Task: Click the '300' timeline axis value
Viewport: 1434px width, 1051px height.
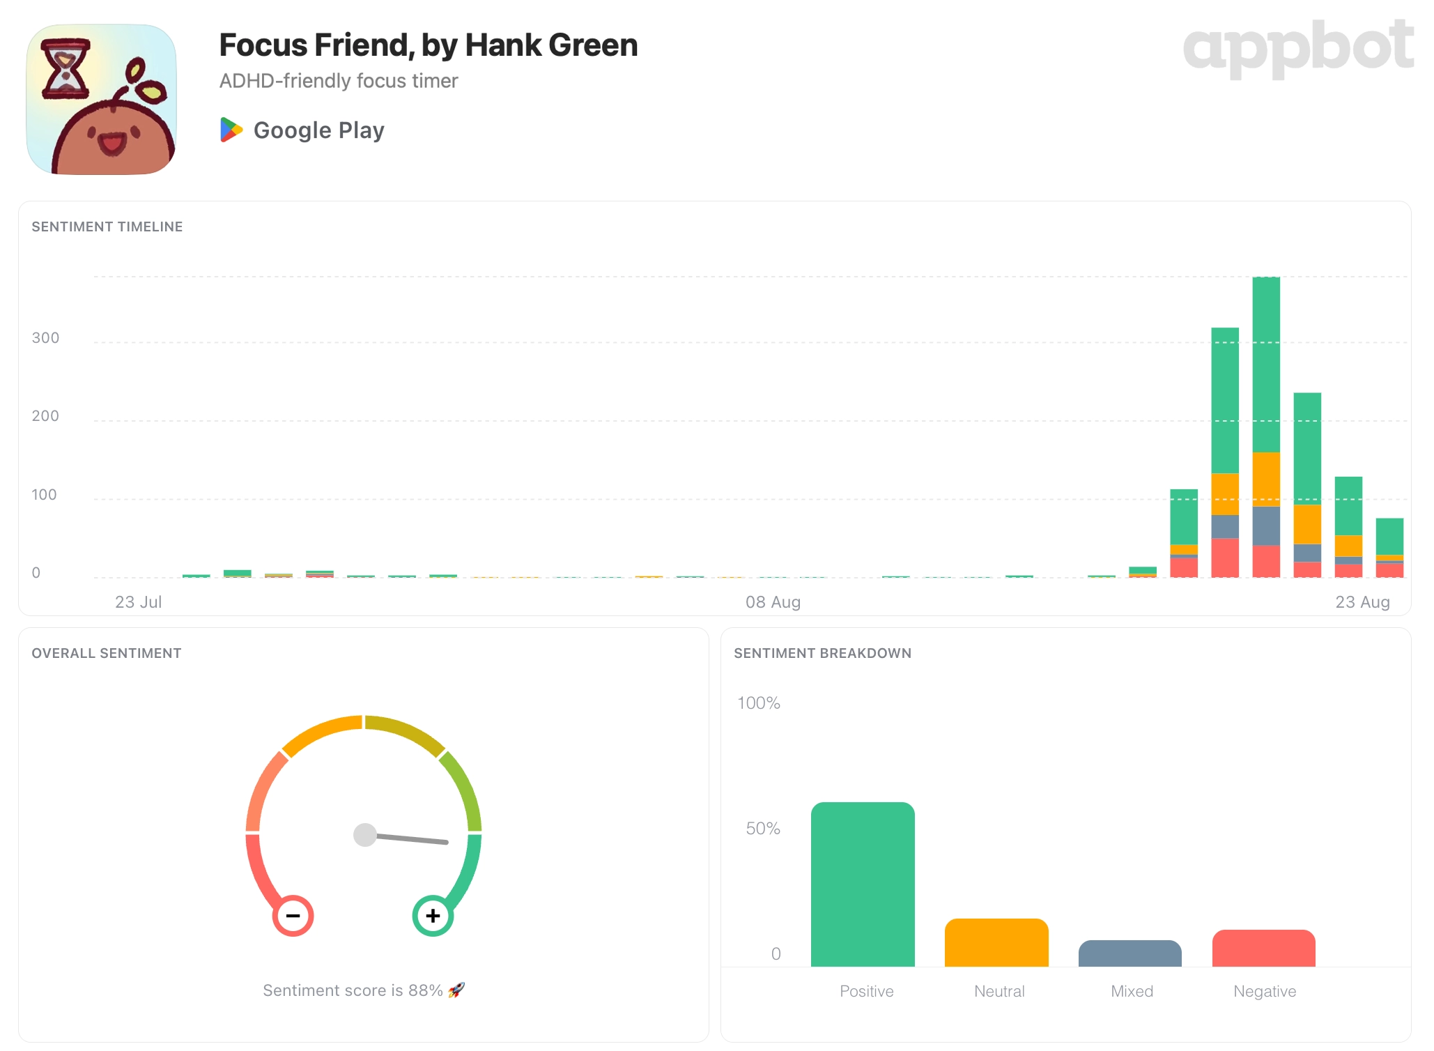Action: coord(45,338)
